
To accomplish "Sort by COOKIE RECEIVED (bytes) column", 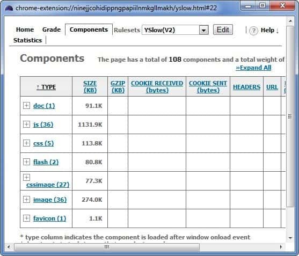I will (x=157, y=87).
